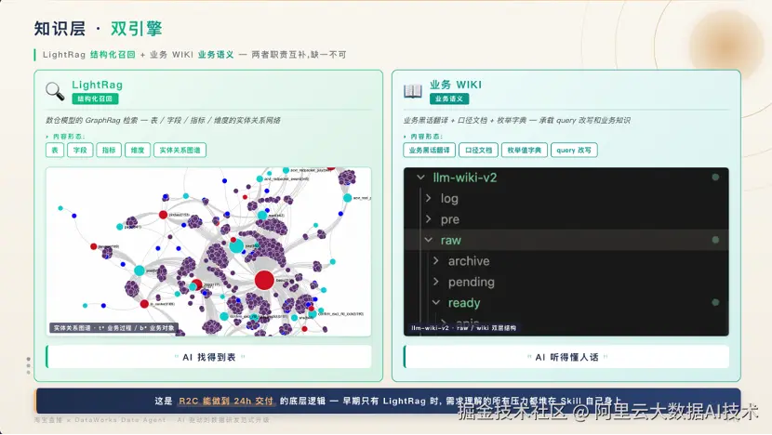Viewport: 772px width, 435px height.
Task: Expand the log folder chevron
Action: click(429, 198)
